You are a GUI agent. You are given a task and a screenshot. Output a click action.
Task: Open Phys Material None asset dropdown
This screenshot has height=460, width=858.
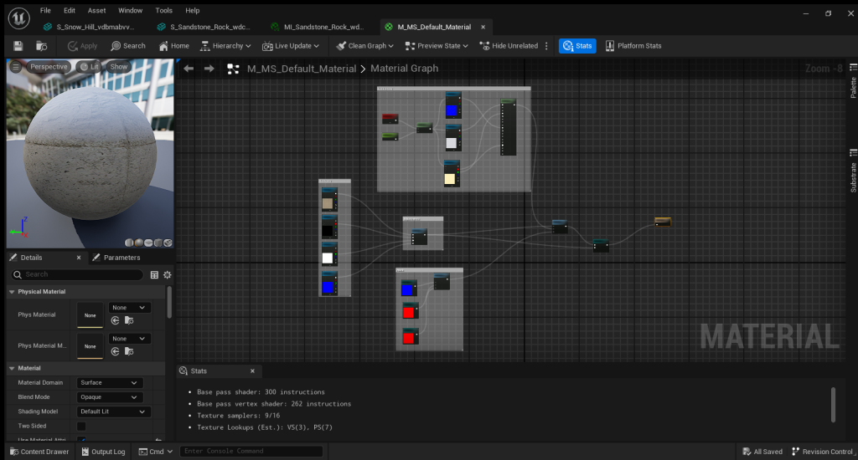(x=128, y=308)
